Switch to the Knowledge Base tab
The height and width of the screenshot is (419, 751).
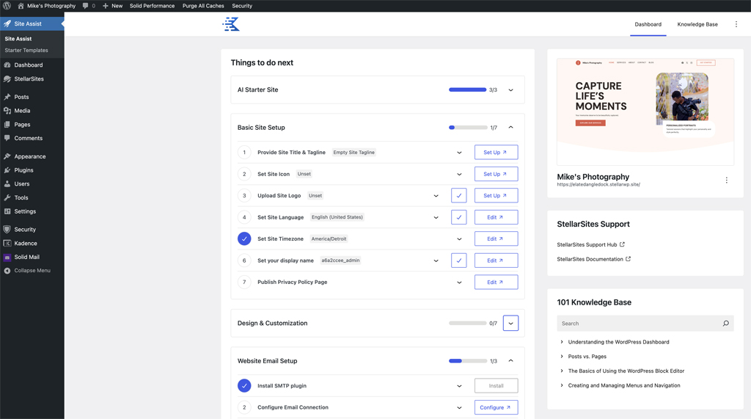[x=697, y=24]
